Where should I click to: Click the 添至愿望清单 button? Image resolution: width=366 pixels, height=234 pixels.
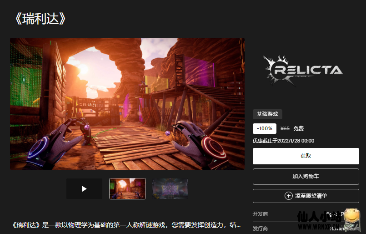click(x=306, y=196)
